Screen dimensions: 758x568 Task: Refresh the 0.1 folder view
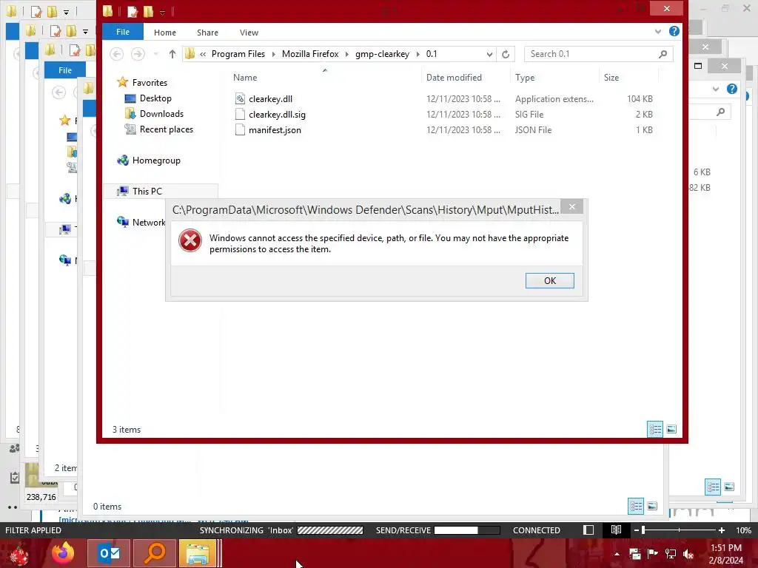point(506,54)
